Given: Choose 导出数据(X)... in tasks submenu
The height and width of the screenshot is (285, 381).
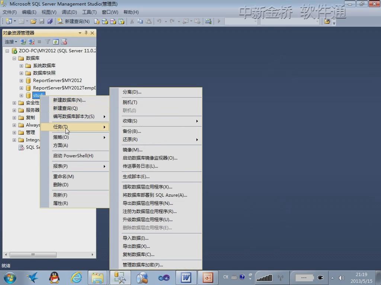Looking at the screenshot, I should pos(156,246).
